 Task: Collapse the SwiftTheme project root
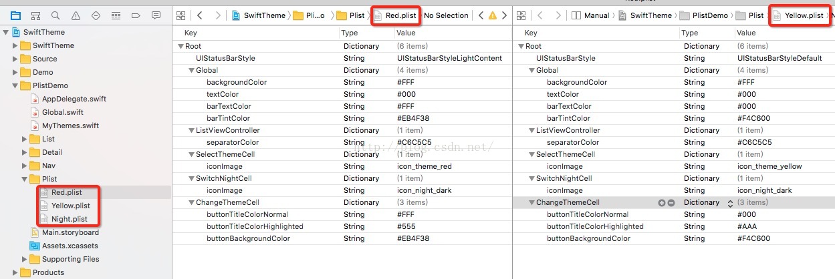tap(6, 32)
